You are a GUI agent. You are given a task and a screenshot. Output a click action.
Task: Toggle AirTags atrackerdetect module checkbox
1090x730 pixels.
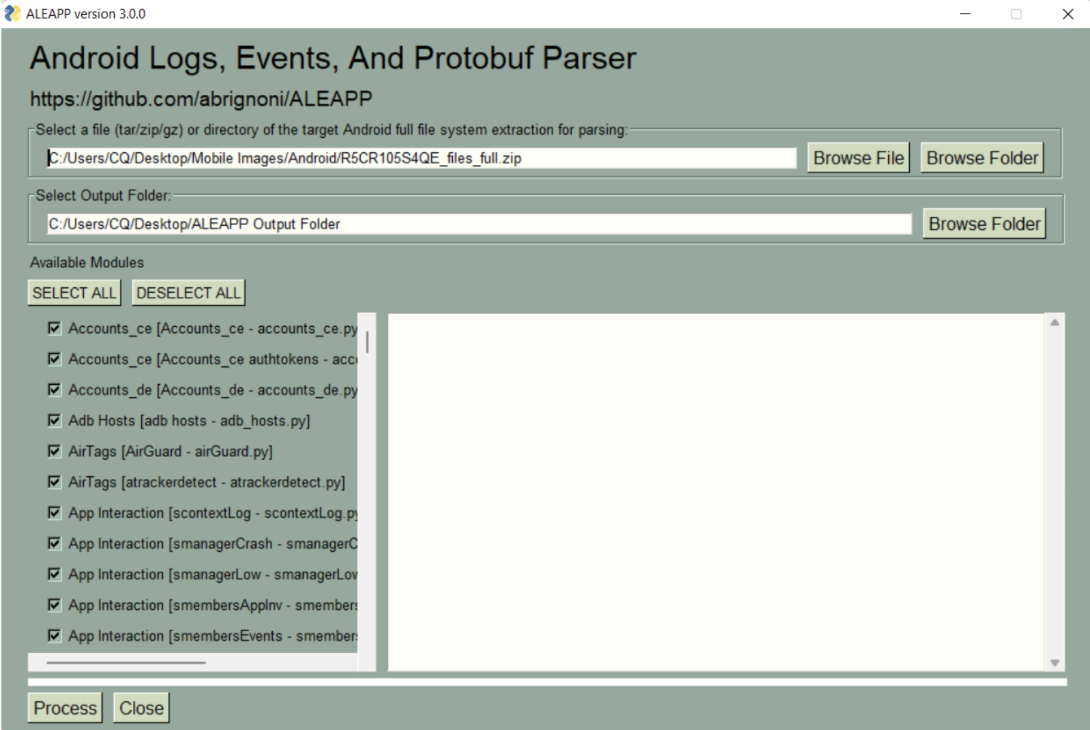[x=55, y=482]
